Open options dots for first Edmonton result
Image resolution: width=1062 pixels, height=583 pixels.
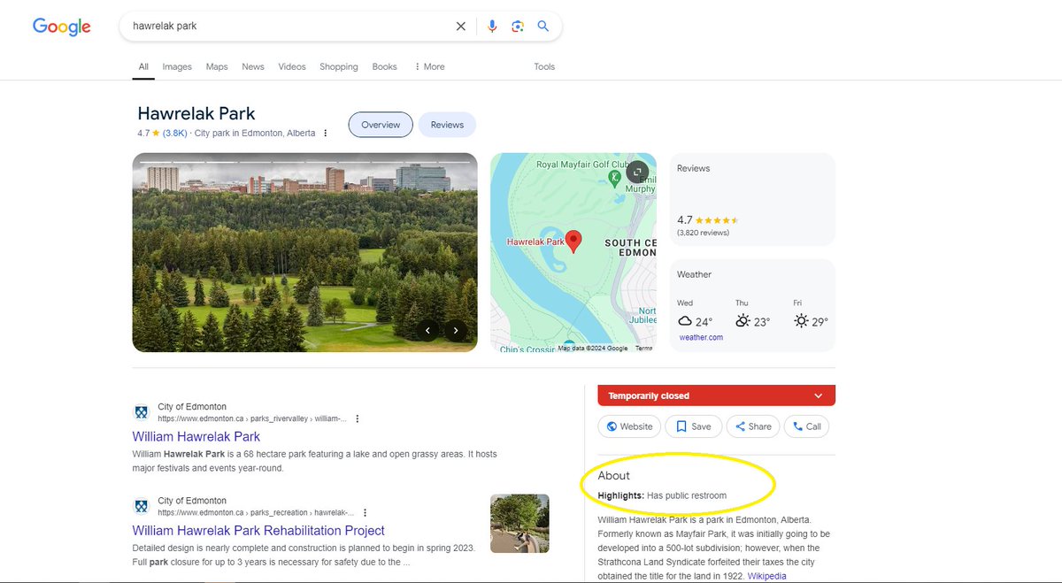pos(357,418)
